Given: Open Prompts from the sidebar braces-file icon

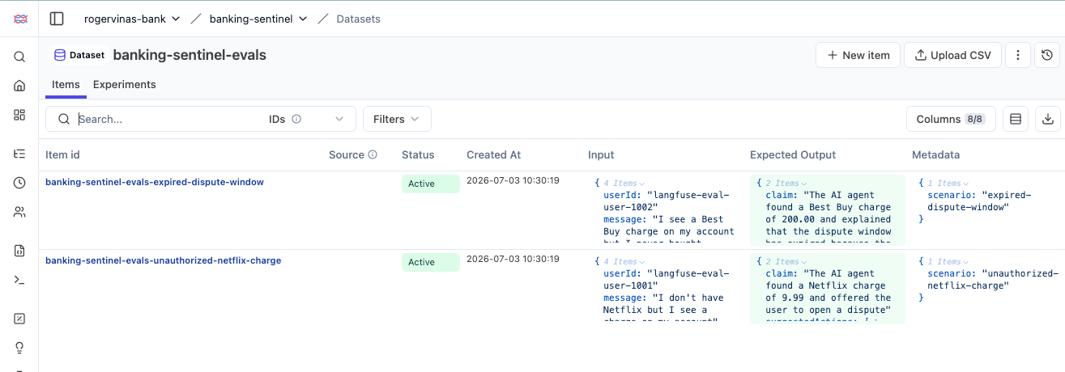Looking at the screenshot, I should 19,251.
